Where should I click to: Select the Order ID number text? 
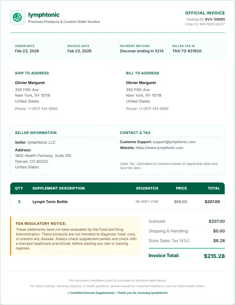tap(212, 24)
